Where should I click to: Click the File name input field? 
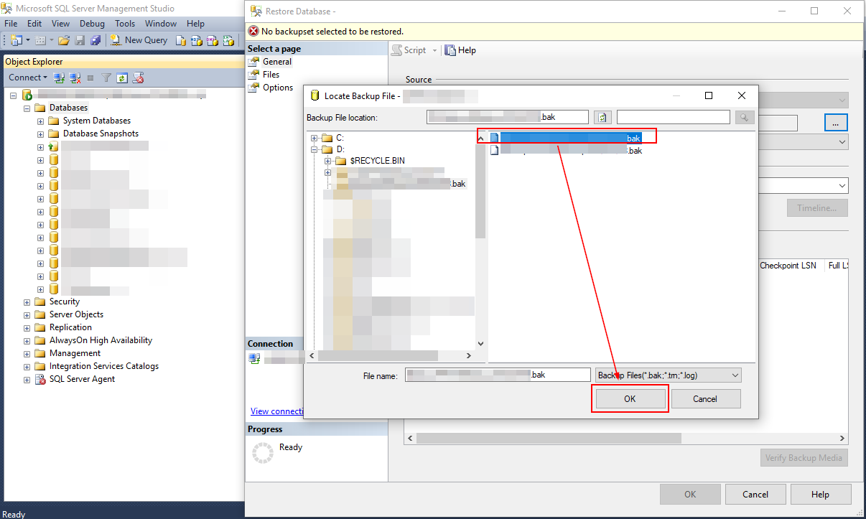[x=498, y=375]
